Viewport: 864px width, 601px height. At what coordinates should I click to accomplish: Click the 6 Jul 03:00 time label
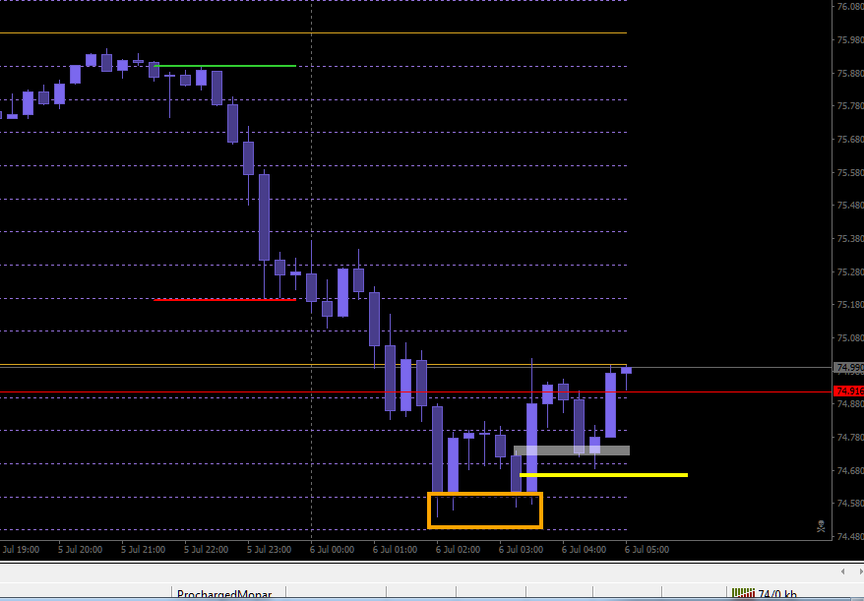[x=521, y=550]
